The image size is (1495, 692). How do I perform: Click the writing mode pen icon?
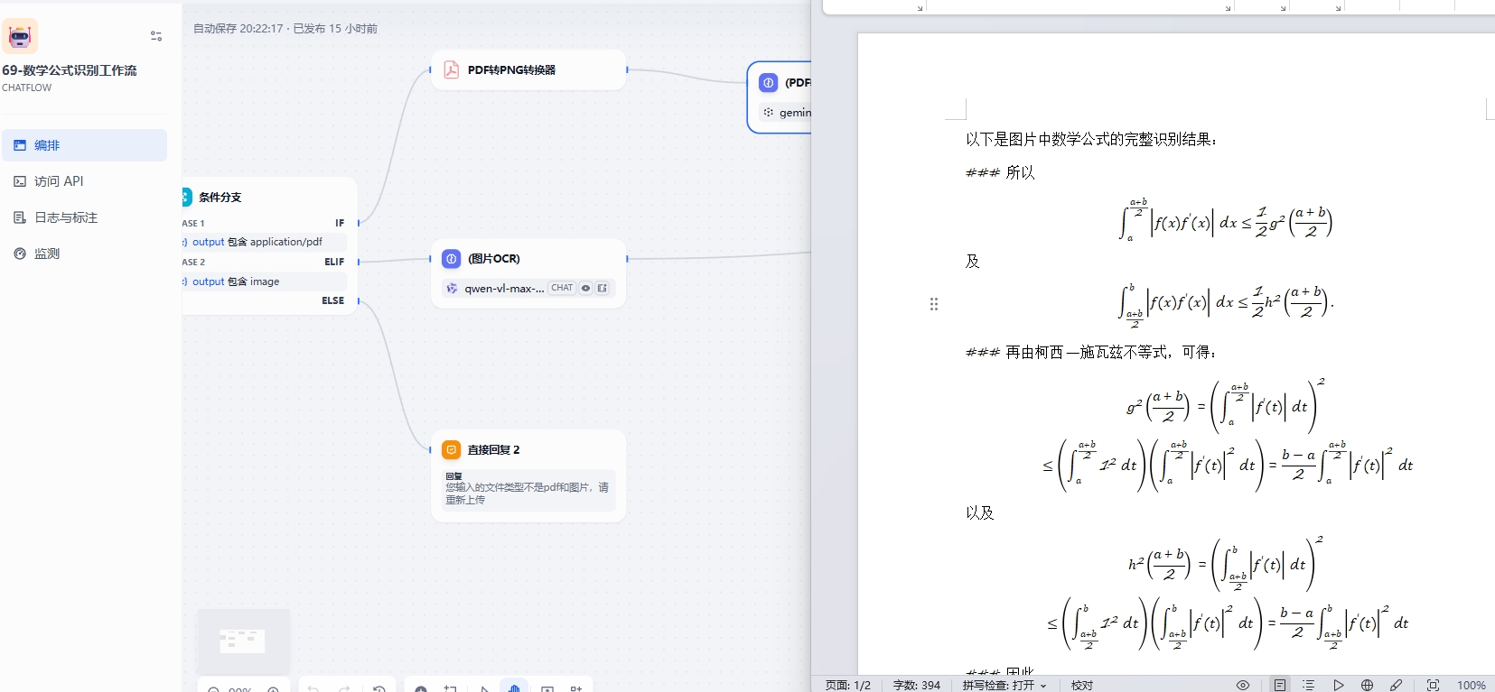pyautogui.click(x=1397, y=685)
